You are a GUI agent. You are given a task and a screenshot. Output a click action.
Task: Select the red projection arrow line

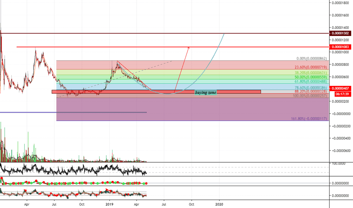182,70
